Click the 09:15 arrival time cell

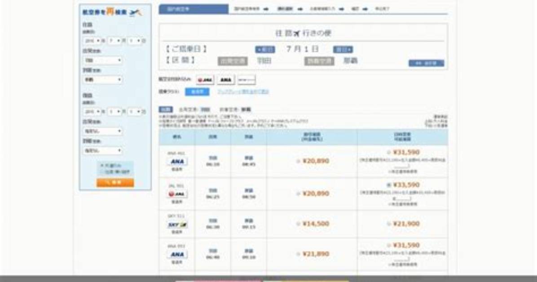(249, 224)
